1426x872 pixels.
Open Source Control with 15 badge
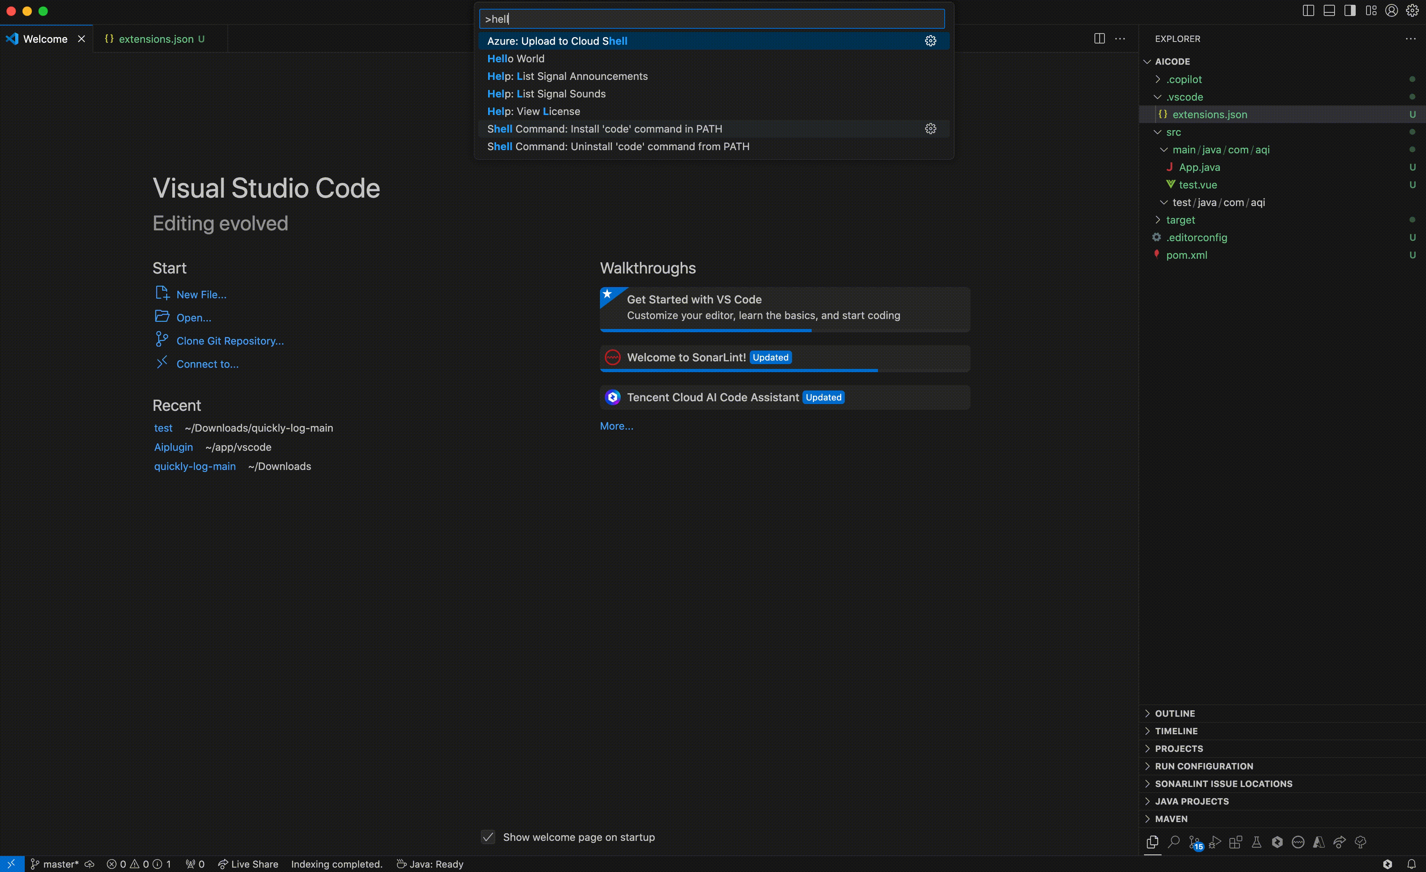(1194, 842)
